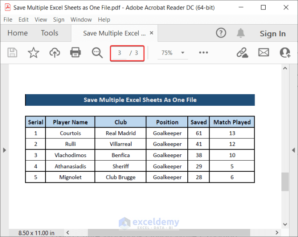This screenshot has width=298, height=237.
Task: Click the 'Saved' column header
Action: pyautogui.click(x=199, y=122)
